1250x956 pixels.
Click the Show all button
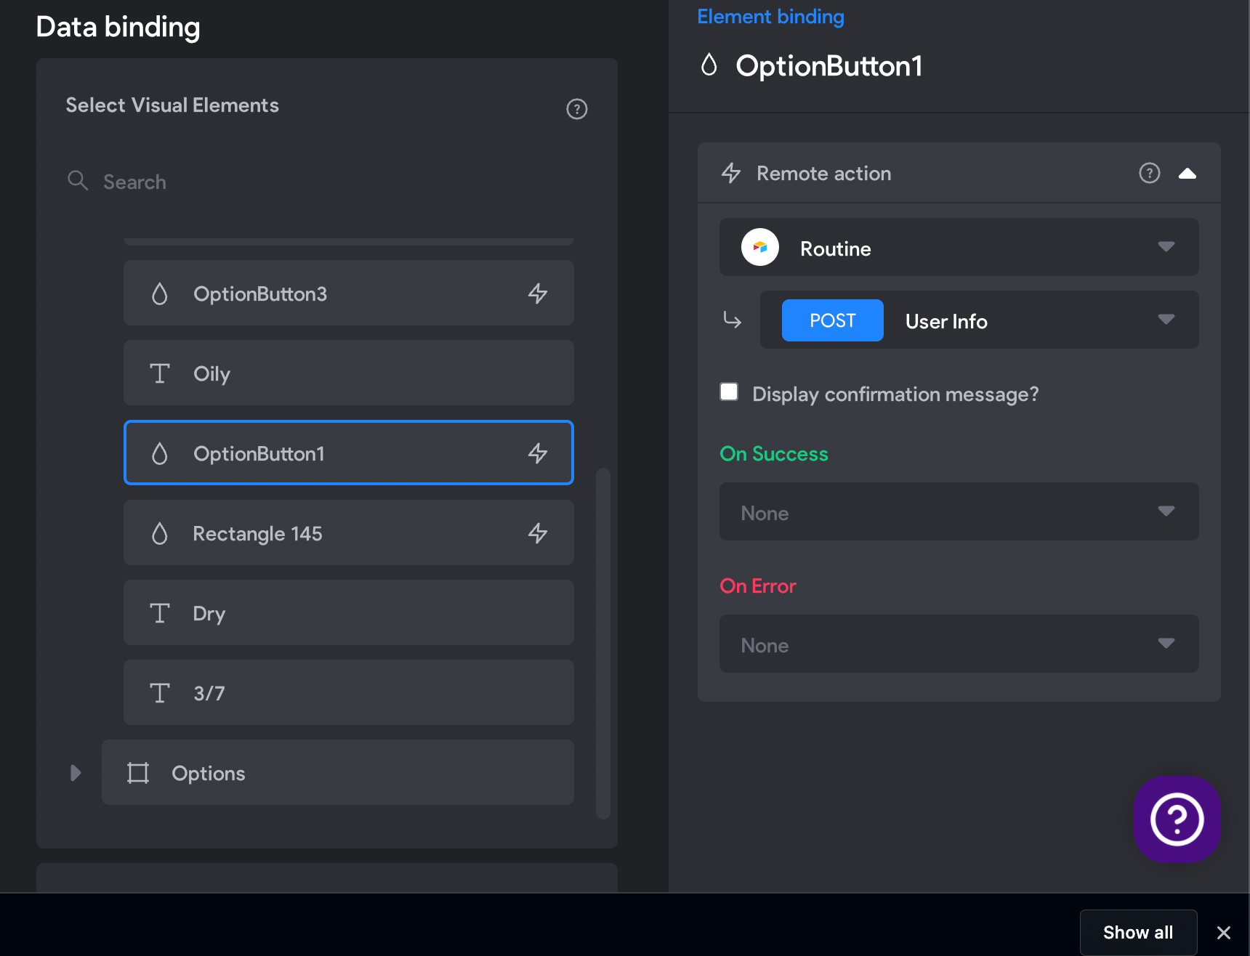(1138, 933)
